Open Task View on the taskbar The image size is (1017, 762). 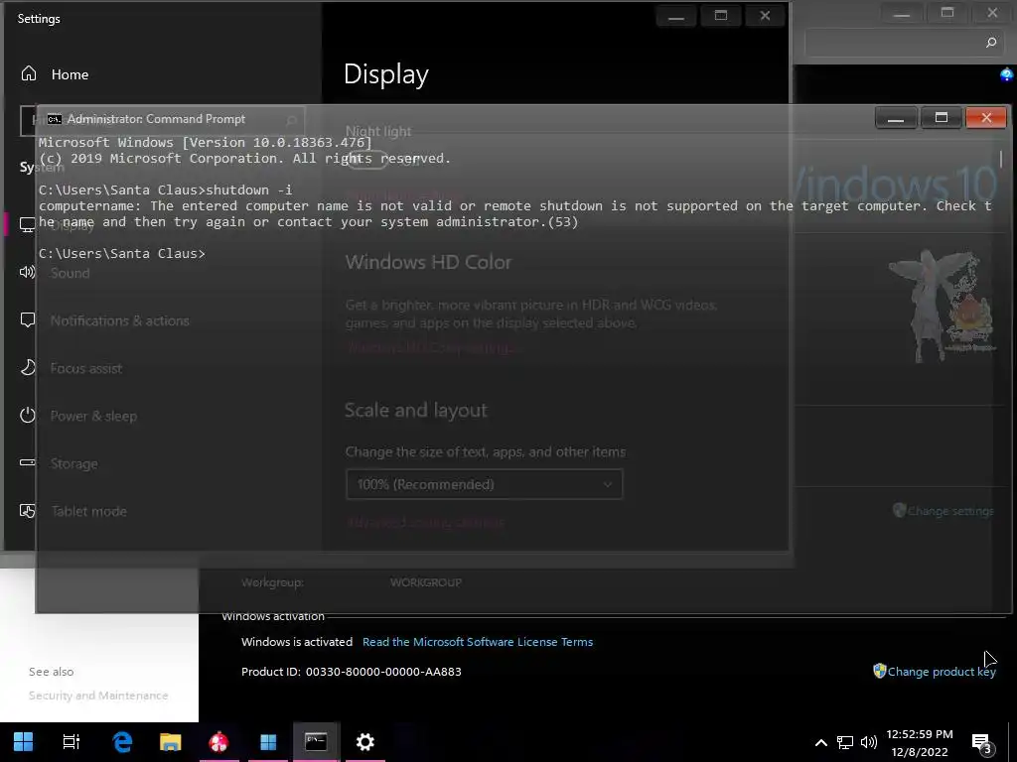click(71, 741)
